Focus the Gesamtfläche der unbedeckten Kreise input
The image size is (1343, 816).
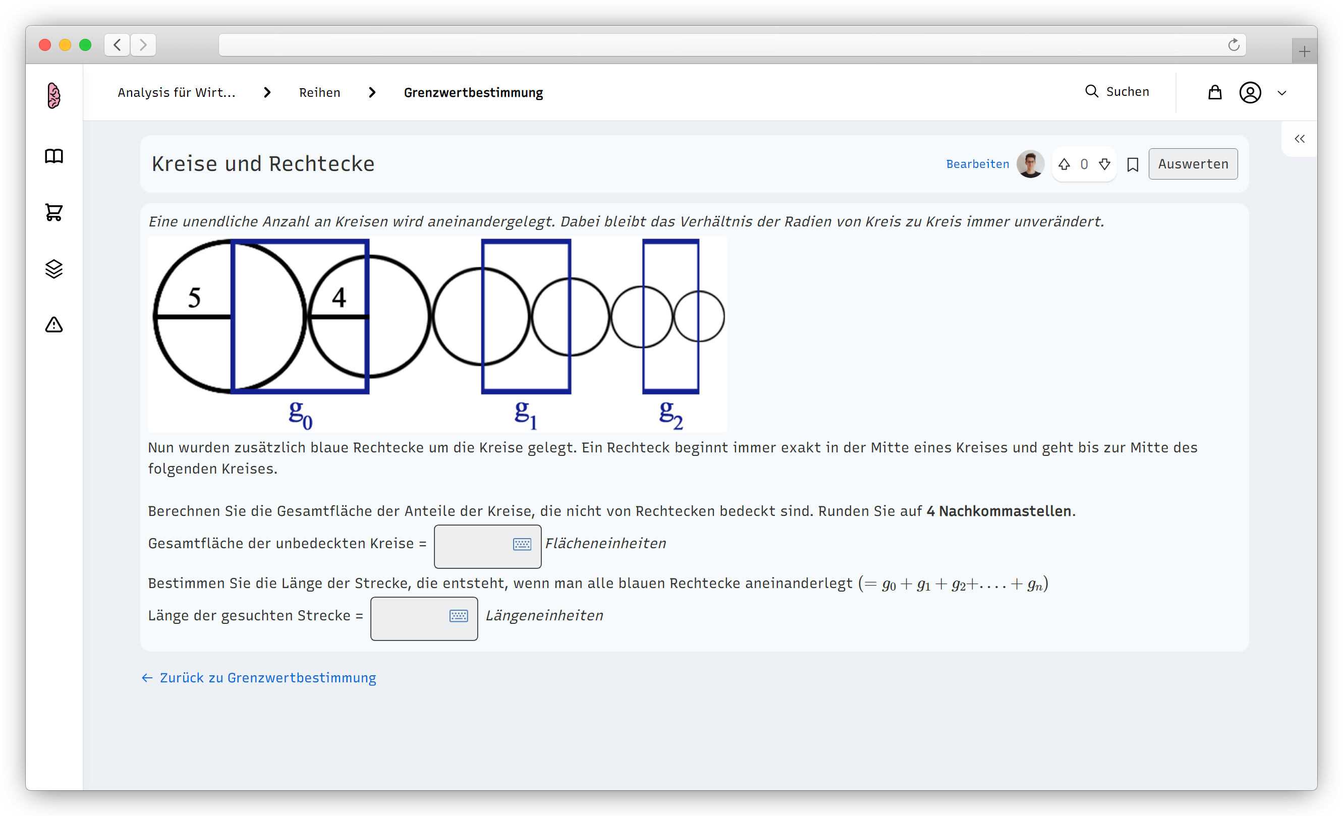(487, 546)
